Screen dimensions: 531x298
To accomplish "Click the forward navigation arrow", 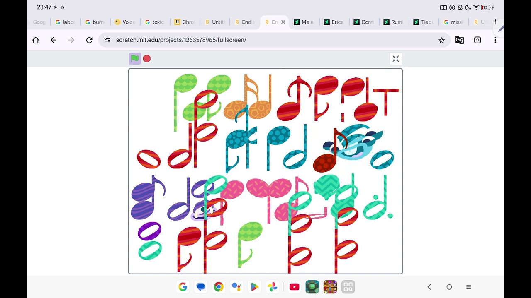I will tap(71, 40).
